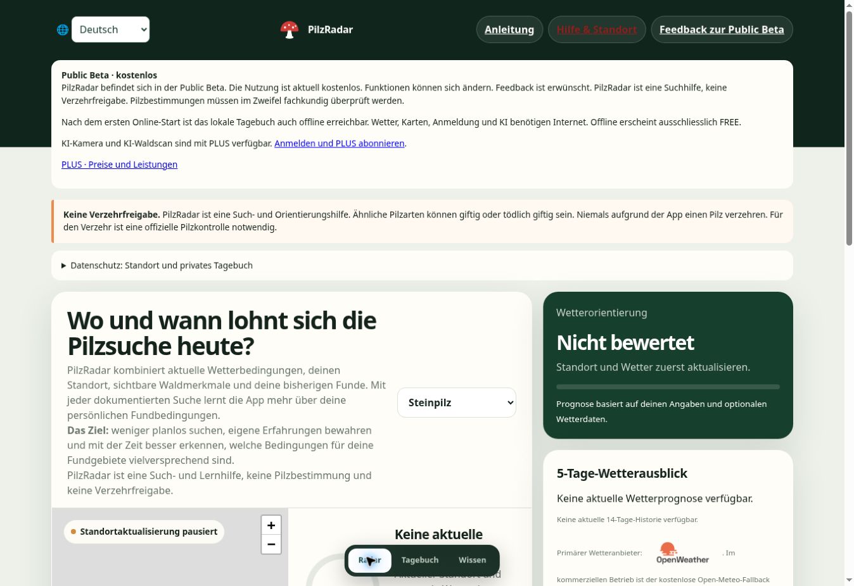Zoom out on the map with minus
The width and height of the screenshot is (854, 586).
[x=271, y=544]
